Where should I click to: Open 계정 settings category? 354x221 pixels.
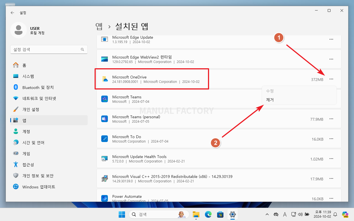click(49, 131)
